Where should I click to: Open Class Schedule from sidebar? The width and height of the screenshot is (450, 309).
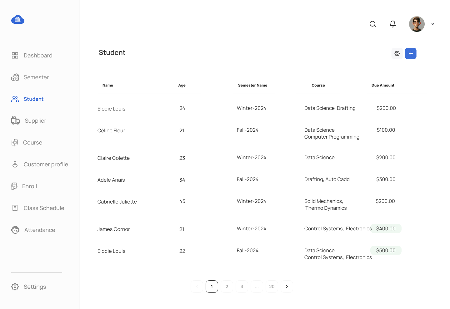[x=44, y=208]
